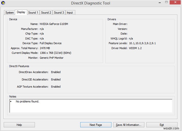182x131 pixels.
Task: Click the Help button
Action: (19, 125)
